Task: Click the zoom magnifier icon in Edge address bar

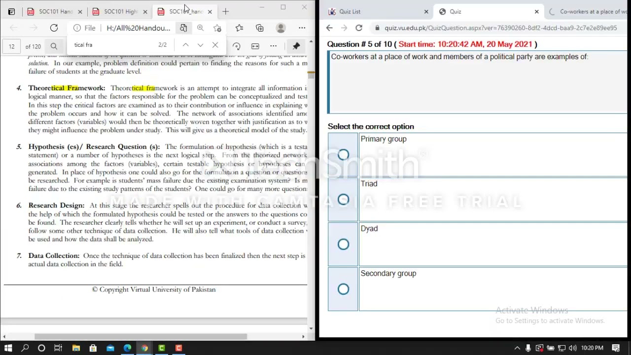Action: click(200, 28)
